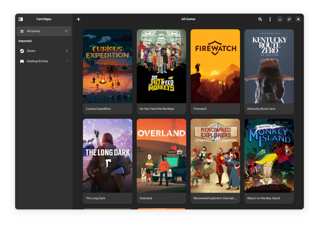Select Desktop Entries source label

coord(37,61)
